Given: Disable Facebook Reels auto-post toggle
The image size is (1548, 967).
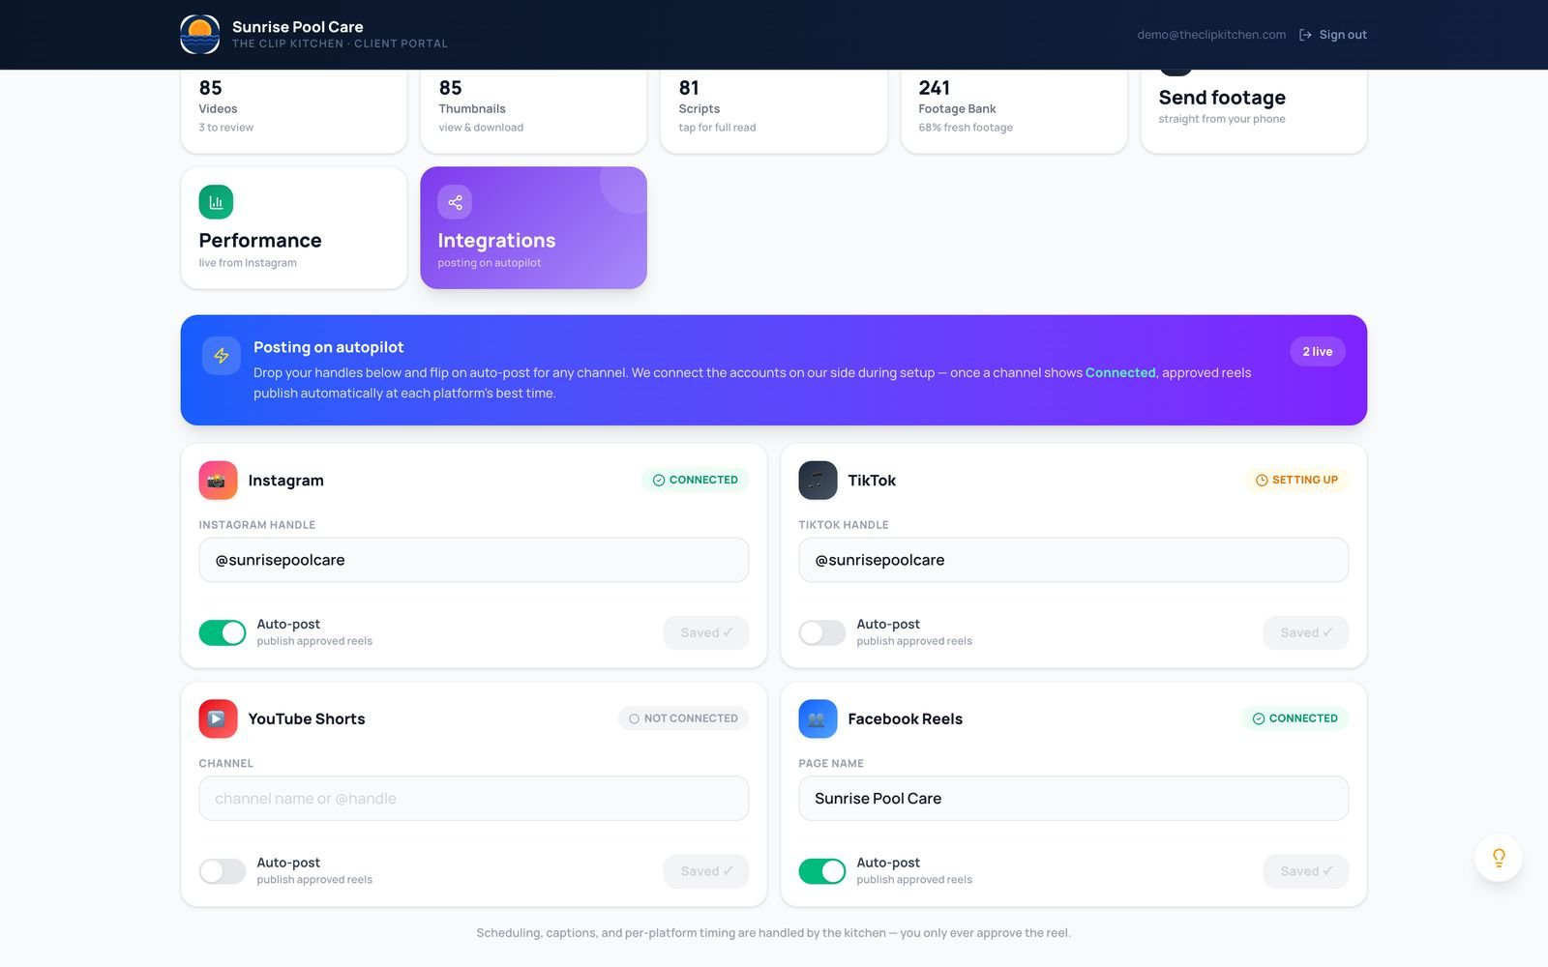Looking at the screenshot, I should [822, 871].
